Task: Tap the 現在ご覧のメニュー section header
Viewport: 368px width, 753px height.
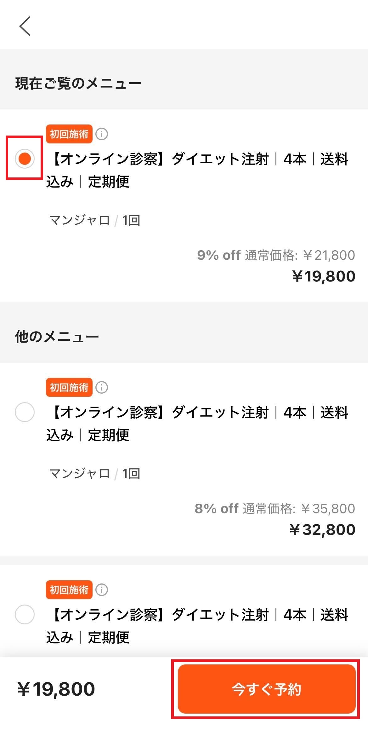Action: click(x=78, y=84)
